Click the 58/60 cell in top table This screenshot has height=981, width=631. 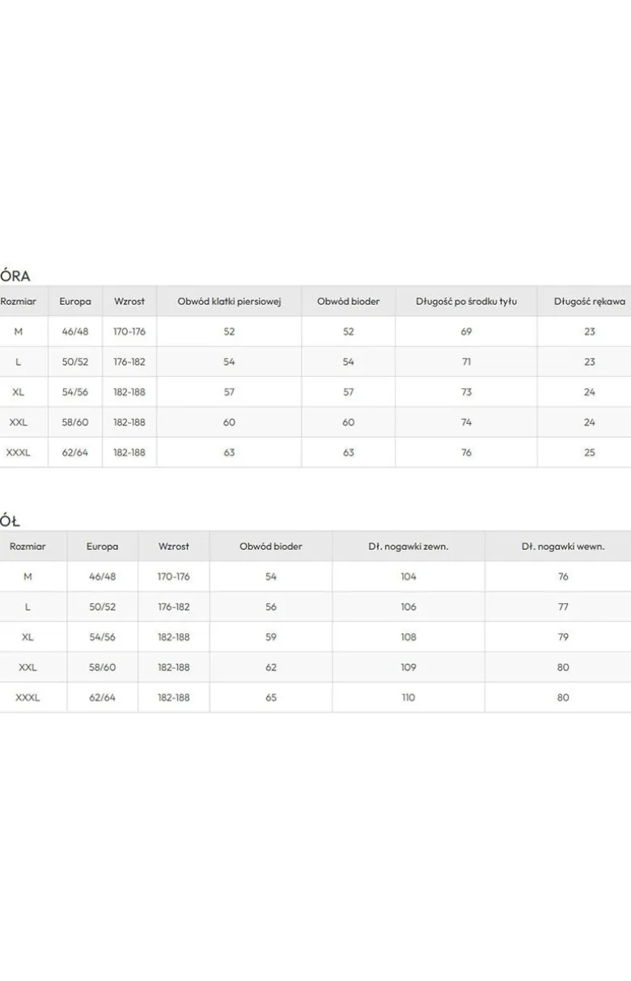coord(75,422)
